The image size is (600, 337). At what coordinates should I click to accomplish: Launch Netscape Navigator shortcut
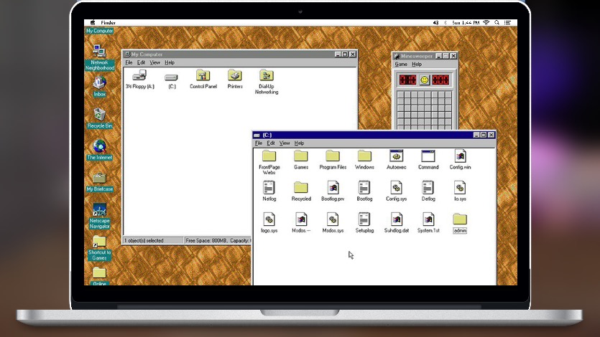(99, 216)
